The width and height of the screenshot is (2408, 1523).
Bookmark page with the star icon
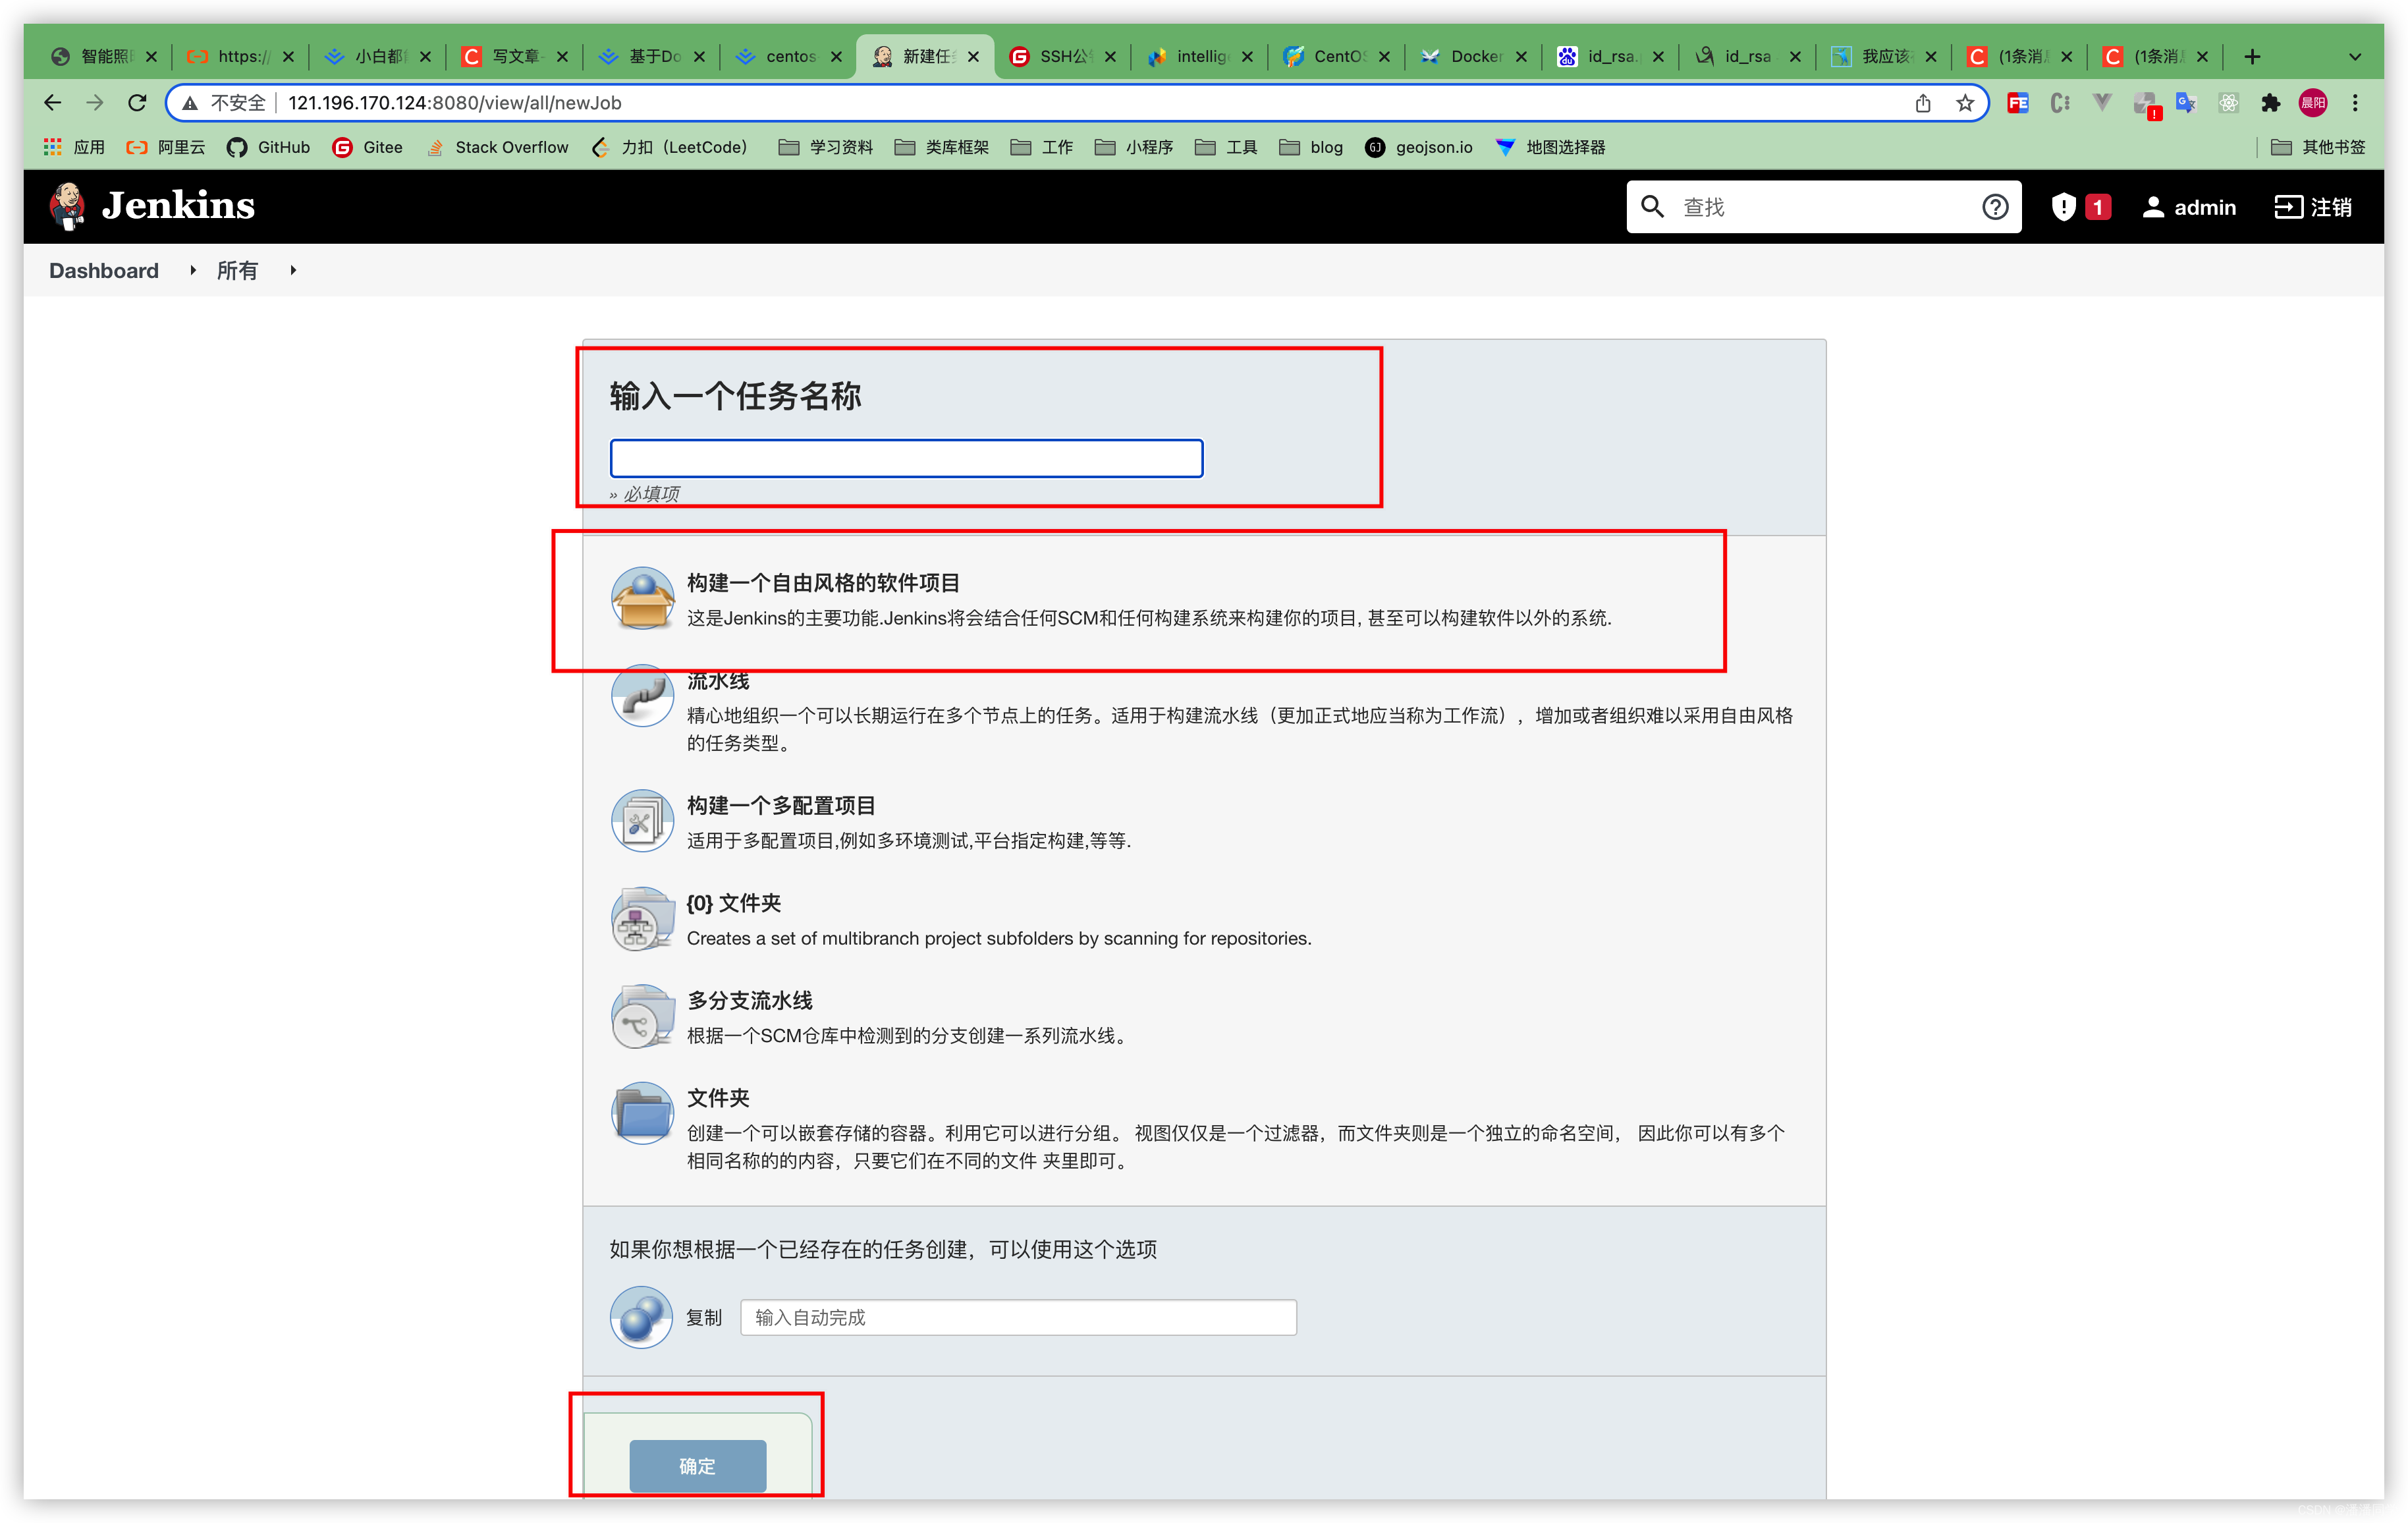pos(1965,103)
